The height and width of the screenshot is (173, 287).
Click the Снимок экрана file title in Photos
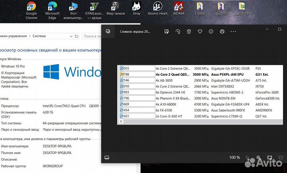[x=135, y=31]
